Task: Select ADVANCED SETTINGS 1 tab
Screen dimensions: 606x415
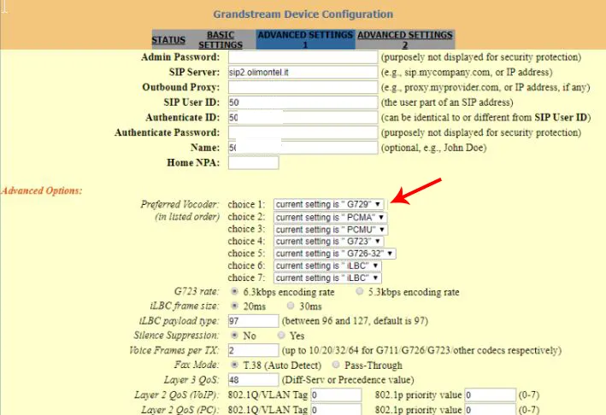Action: 305,40
